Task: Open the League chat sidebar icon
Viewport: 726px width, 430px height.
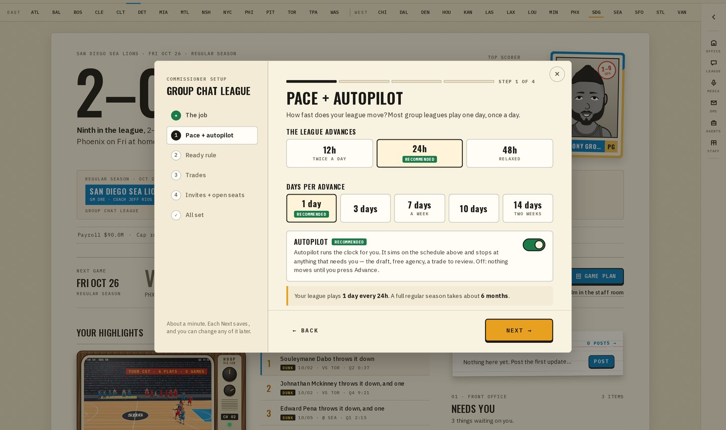Action: click(x=713, y=66)
